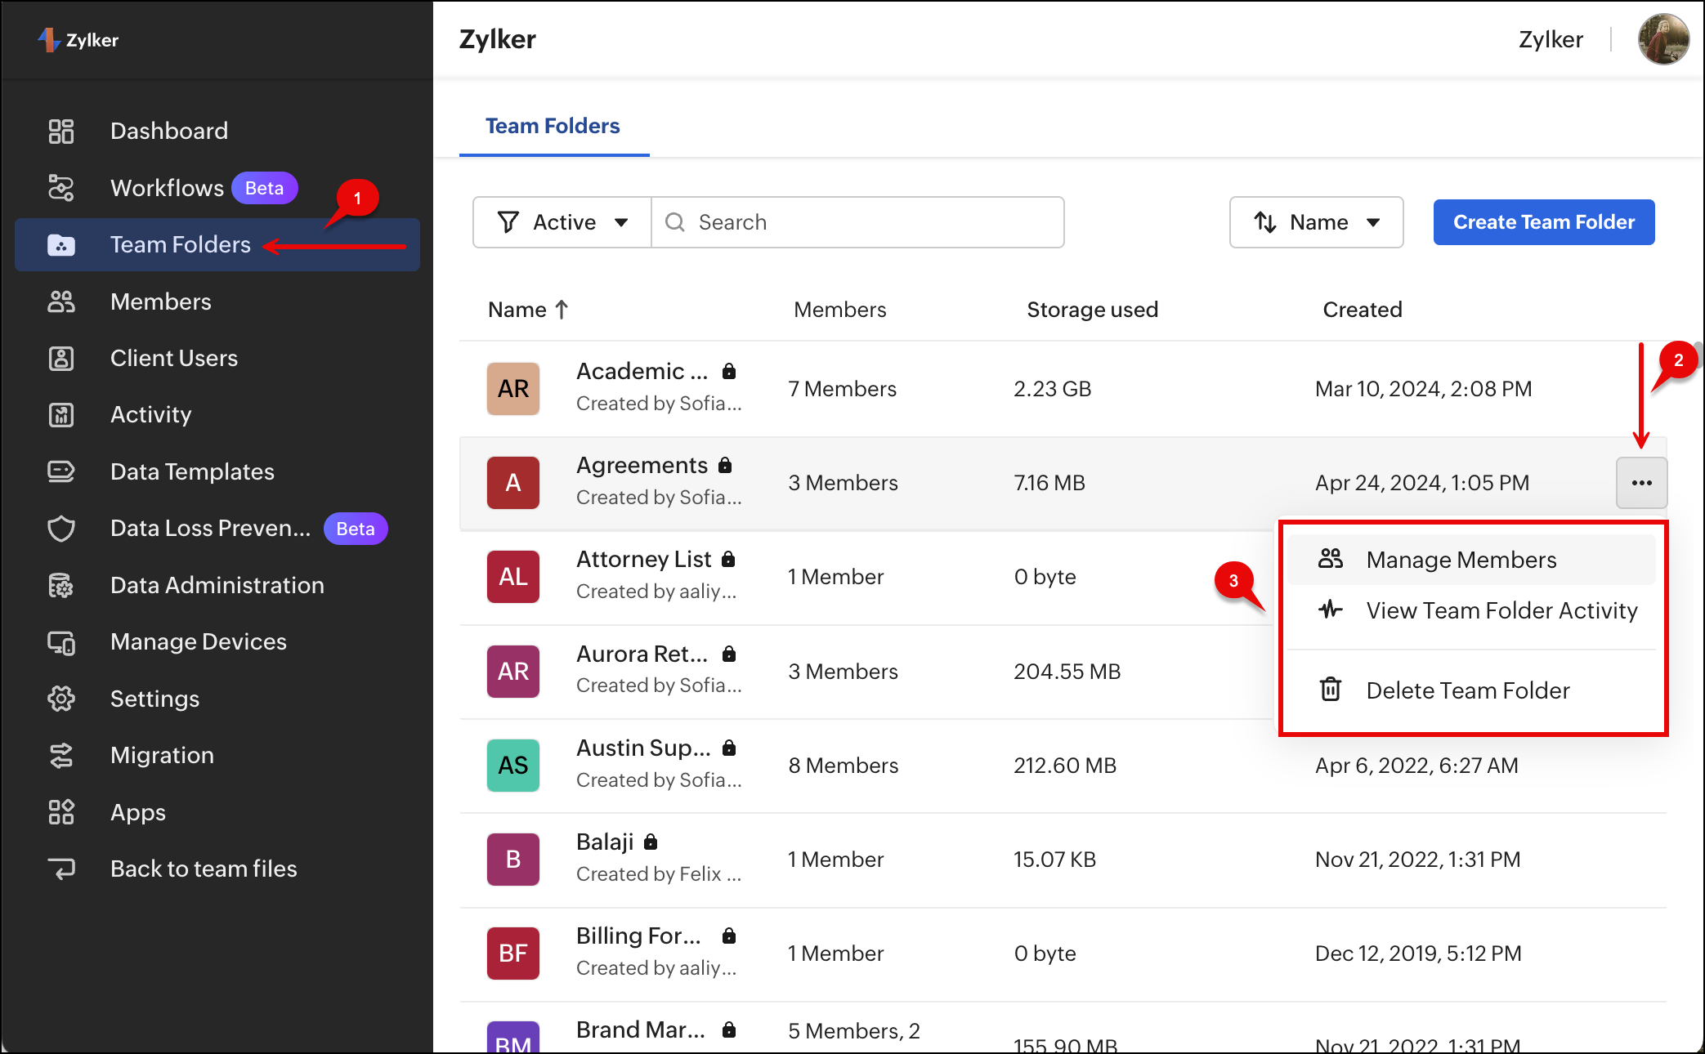1705x1054 pixels.
Task: Click the Back to team files icon
Action: tap(61, 869)
